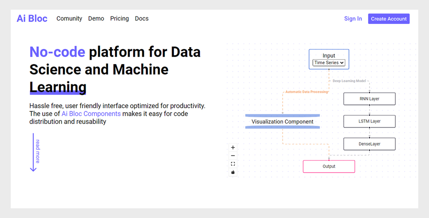Select the Input node
429x218 pixels.
tap(329, 59)
